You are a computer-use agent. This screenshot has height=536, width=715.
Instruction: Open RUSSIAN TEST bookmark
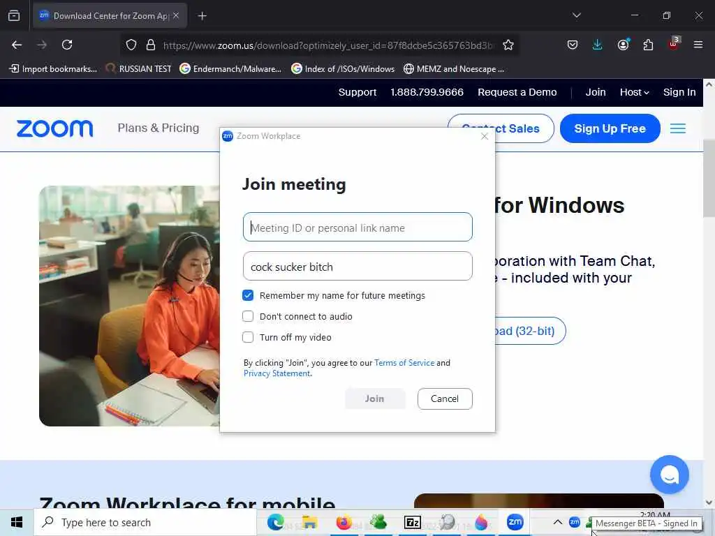[139, 69]
